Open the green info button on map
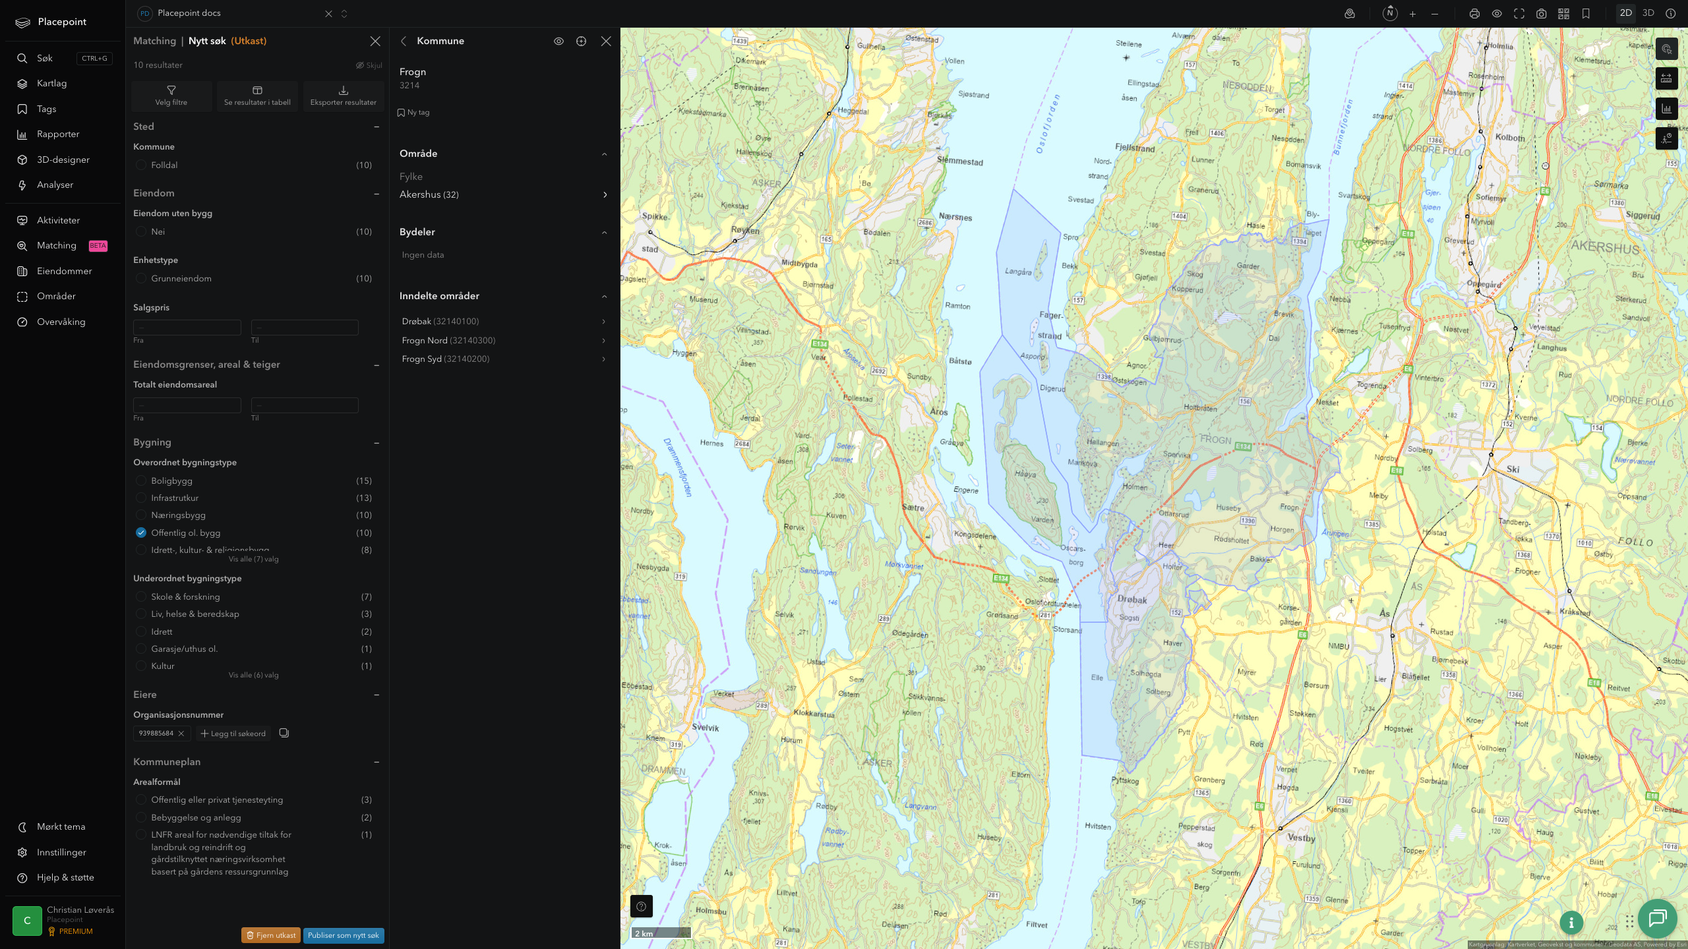This screenshot has height=949, width=1688. click(x=1571, y=923)
